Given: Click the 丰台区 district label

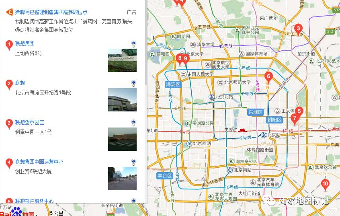Looking at the screenshot, I should [x=165, y=176].
